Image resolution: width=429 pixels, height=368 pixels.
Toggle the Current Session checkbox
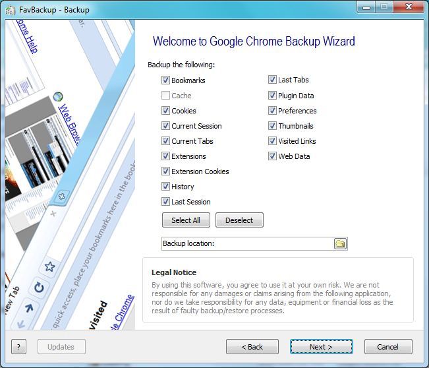click(x=165, y=126)
